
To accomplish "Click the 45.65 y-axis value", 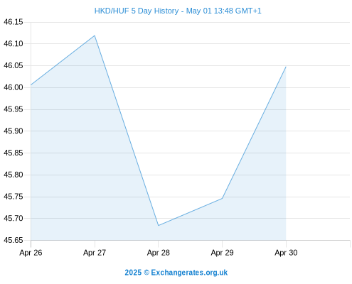I will pyautogui.click(x=14, y=240).
